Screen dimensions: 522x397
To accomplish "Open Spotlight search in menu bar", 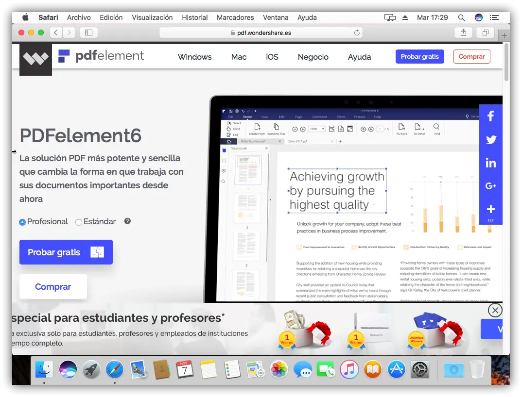I will pyautogui.click(x=461, y=17).
